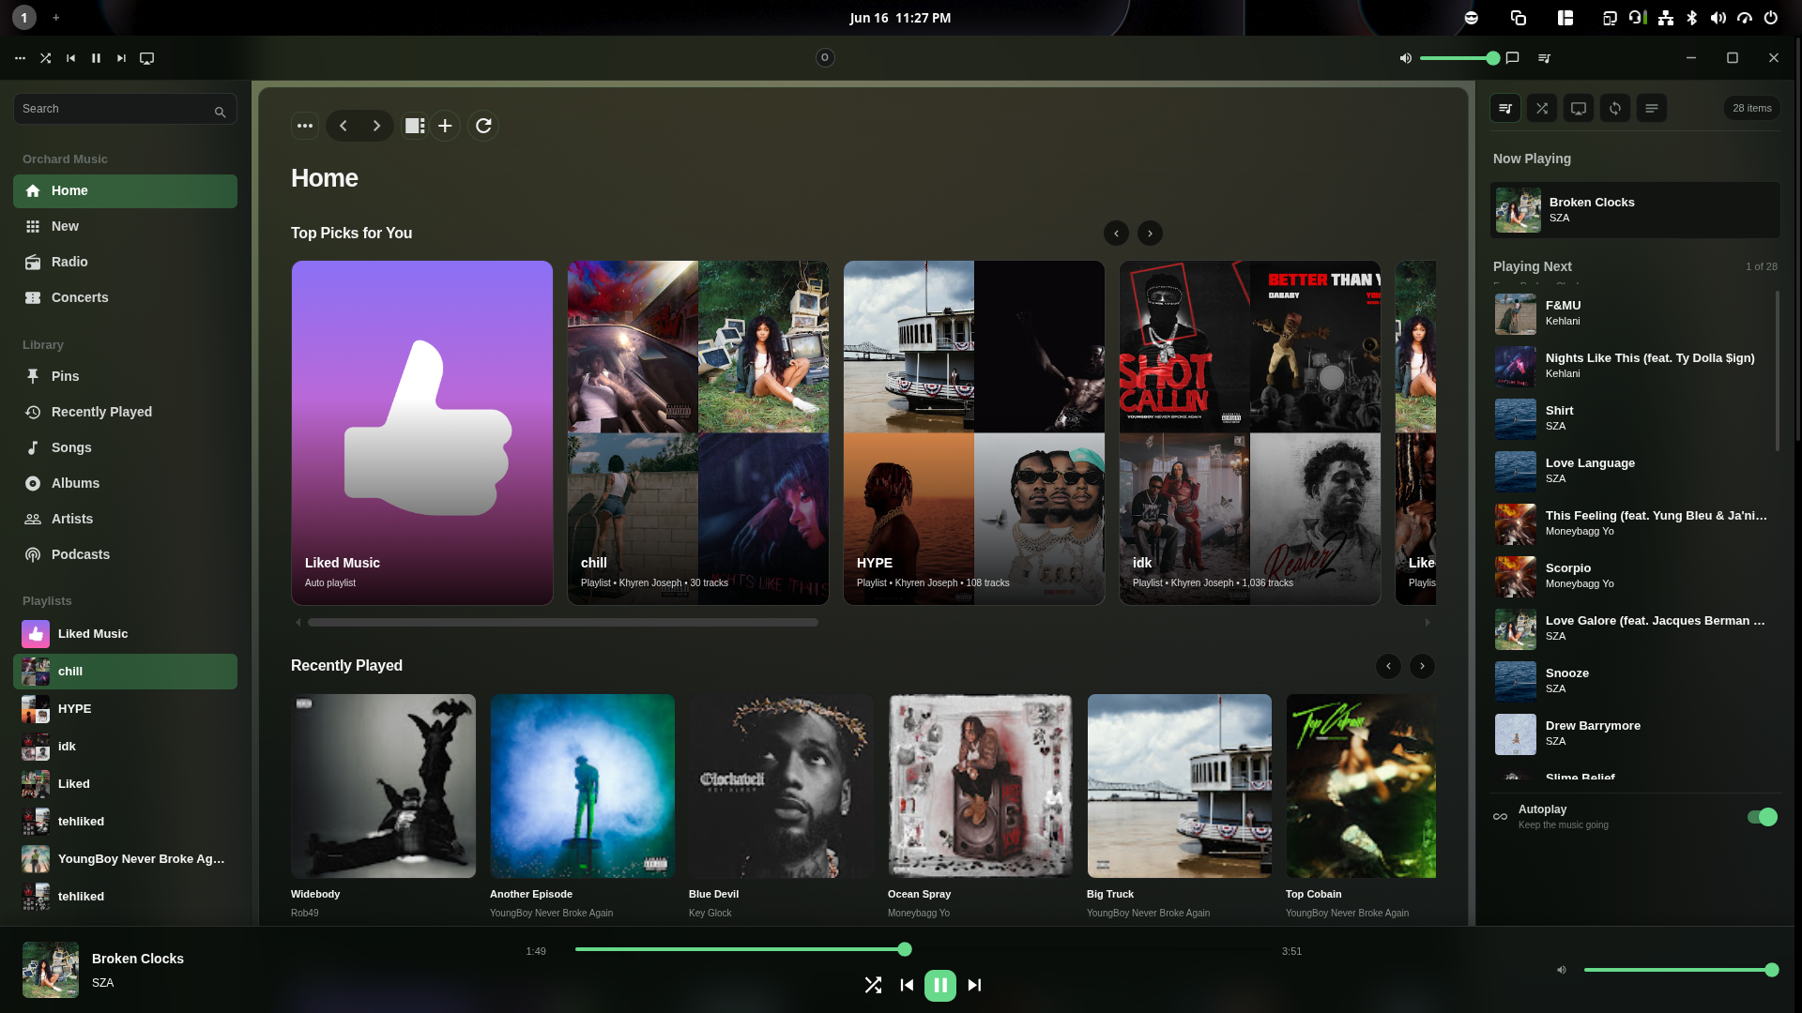The height and width of the screenshot is (1013, 1802).
Task: Open lyrics speech-bubble icon in title bar
Action: point(1512,58)
